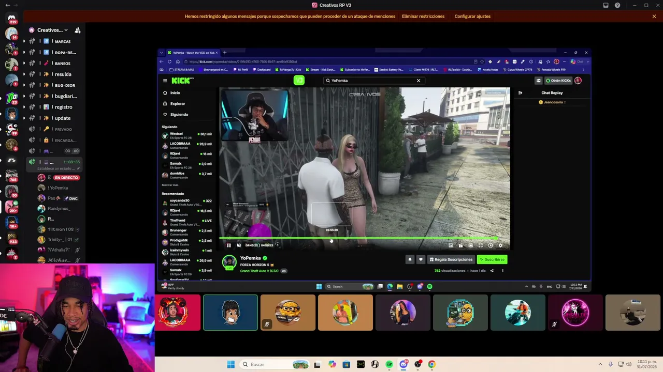Open the playback speed control in the Kick player
Screen dimensions: 663x372
(x=491, y=245)
